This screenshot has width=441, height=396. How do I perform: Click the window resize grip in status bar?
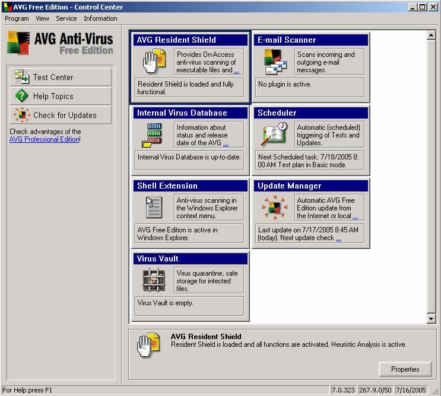[436, 391]
